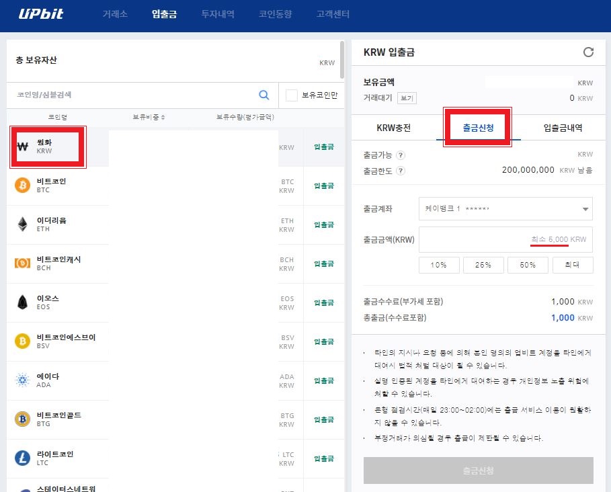The width and height of the screenshot is (611, 492).
Task: Select the 비트코인 BTC row label
Action: point(52,186)
